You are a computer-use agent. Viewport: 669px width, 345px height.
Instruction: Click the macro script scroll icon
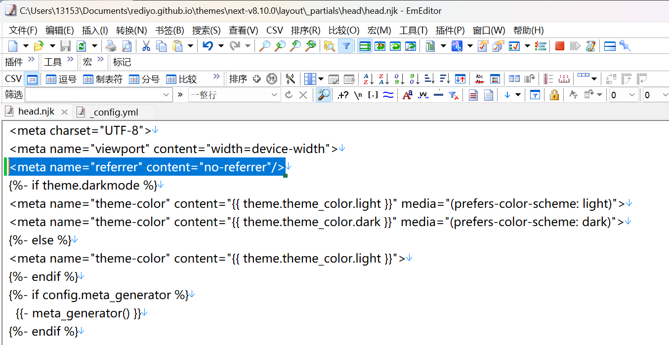[x=590, y=46]
